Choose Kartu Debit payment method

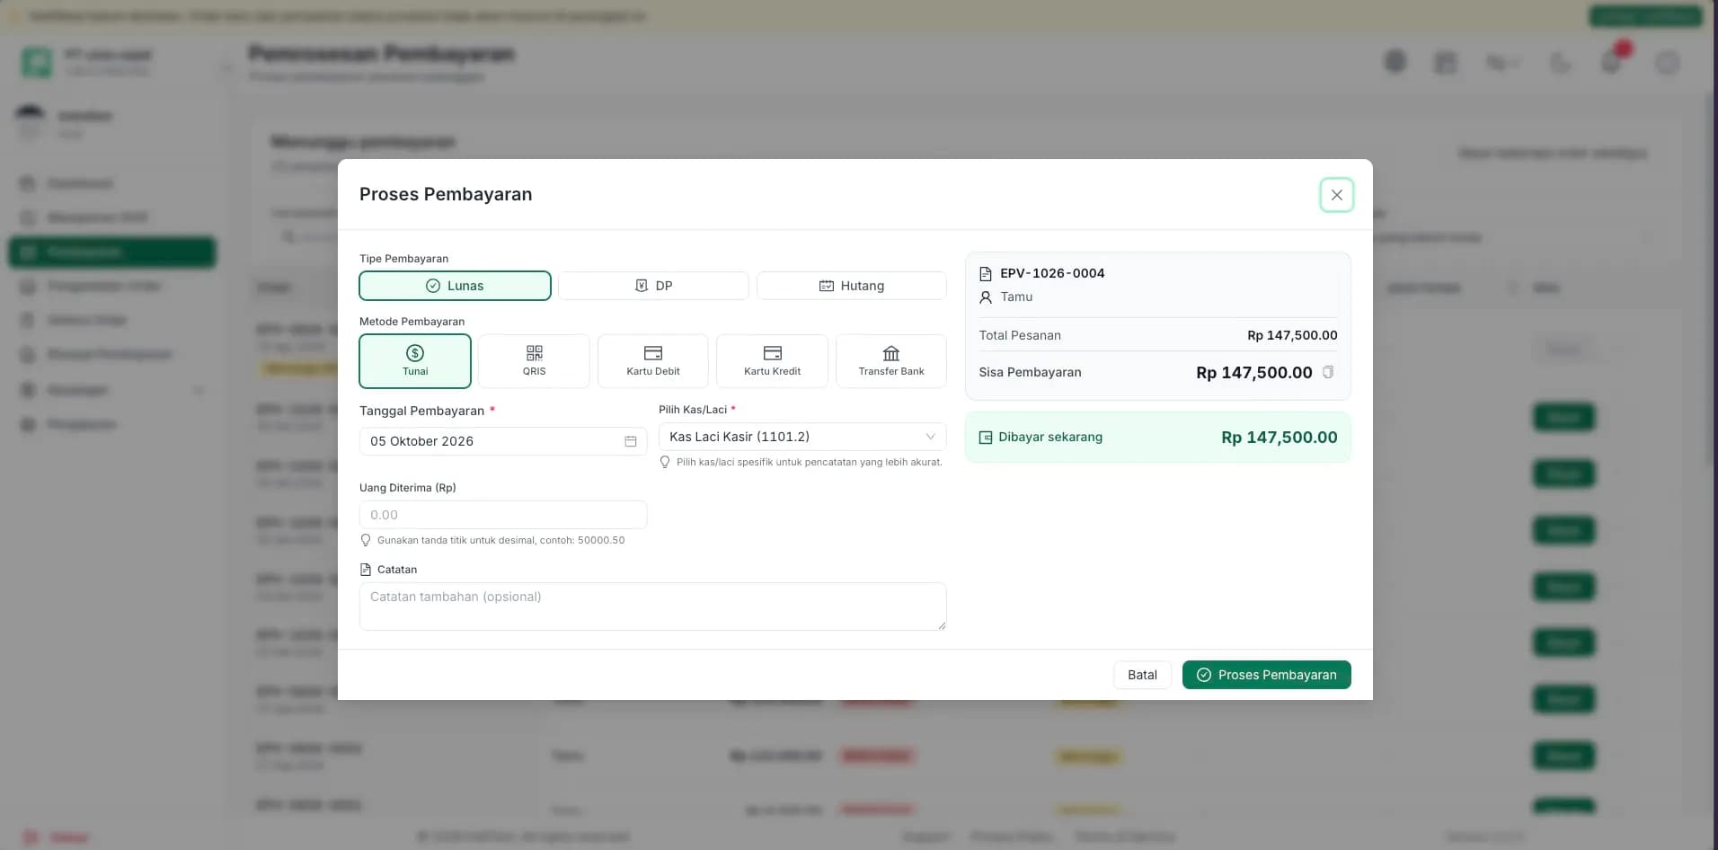(x=653, y=361)
